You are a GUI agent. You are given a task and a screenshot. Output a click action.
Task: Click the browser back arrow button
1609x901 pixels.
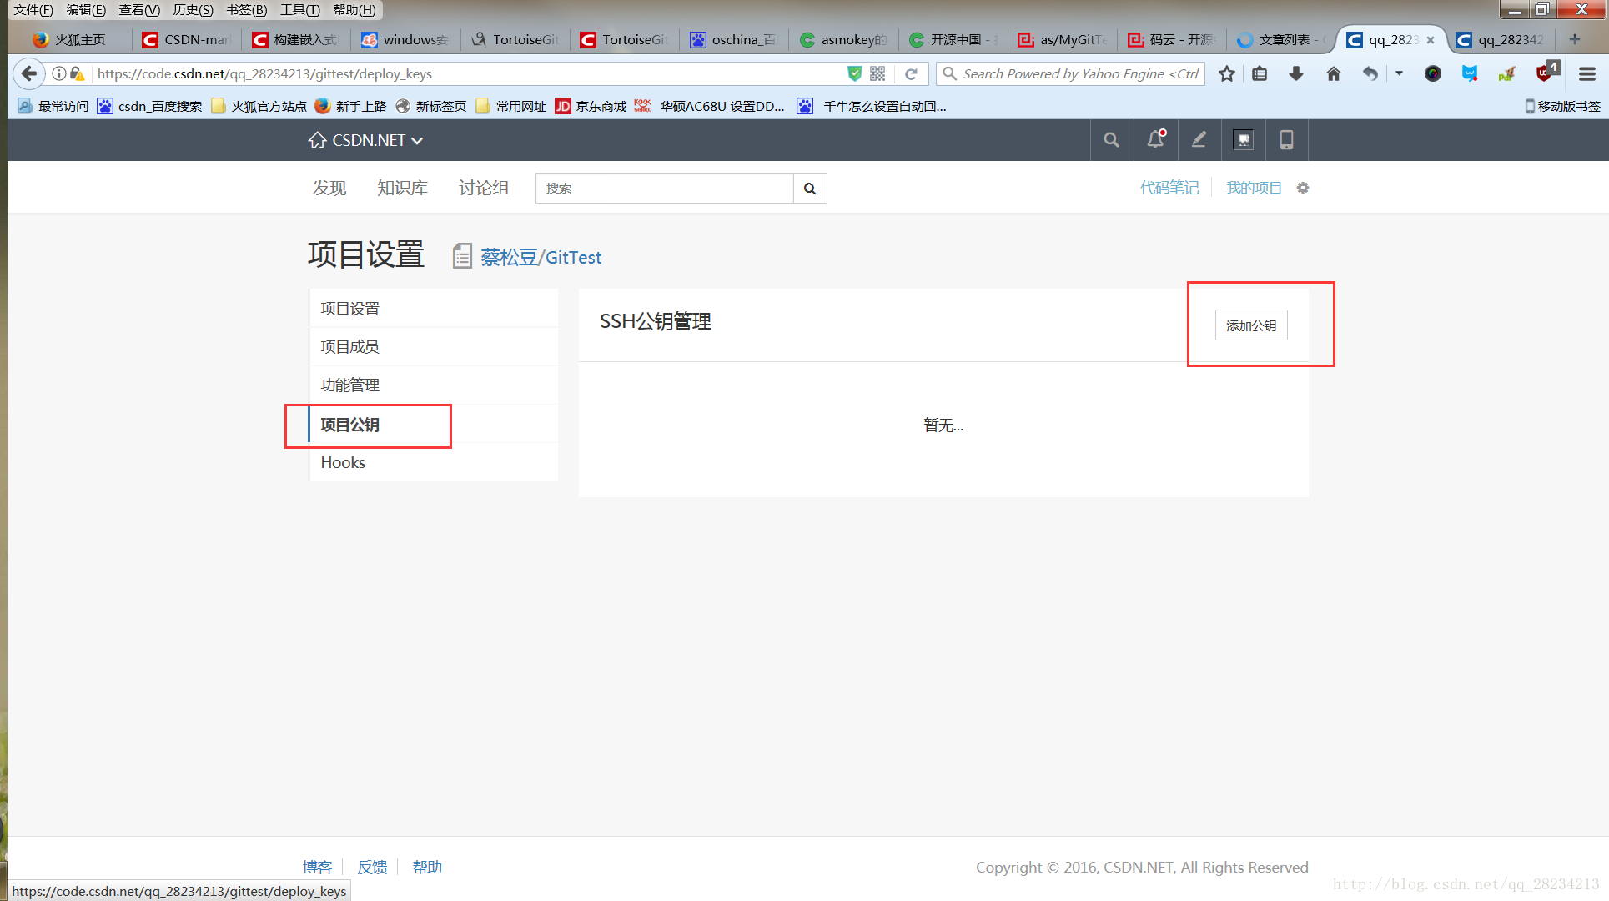click(x=29, y=73)
